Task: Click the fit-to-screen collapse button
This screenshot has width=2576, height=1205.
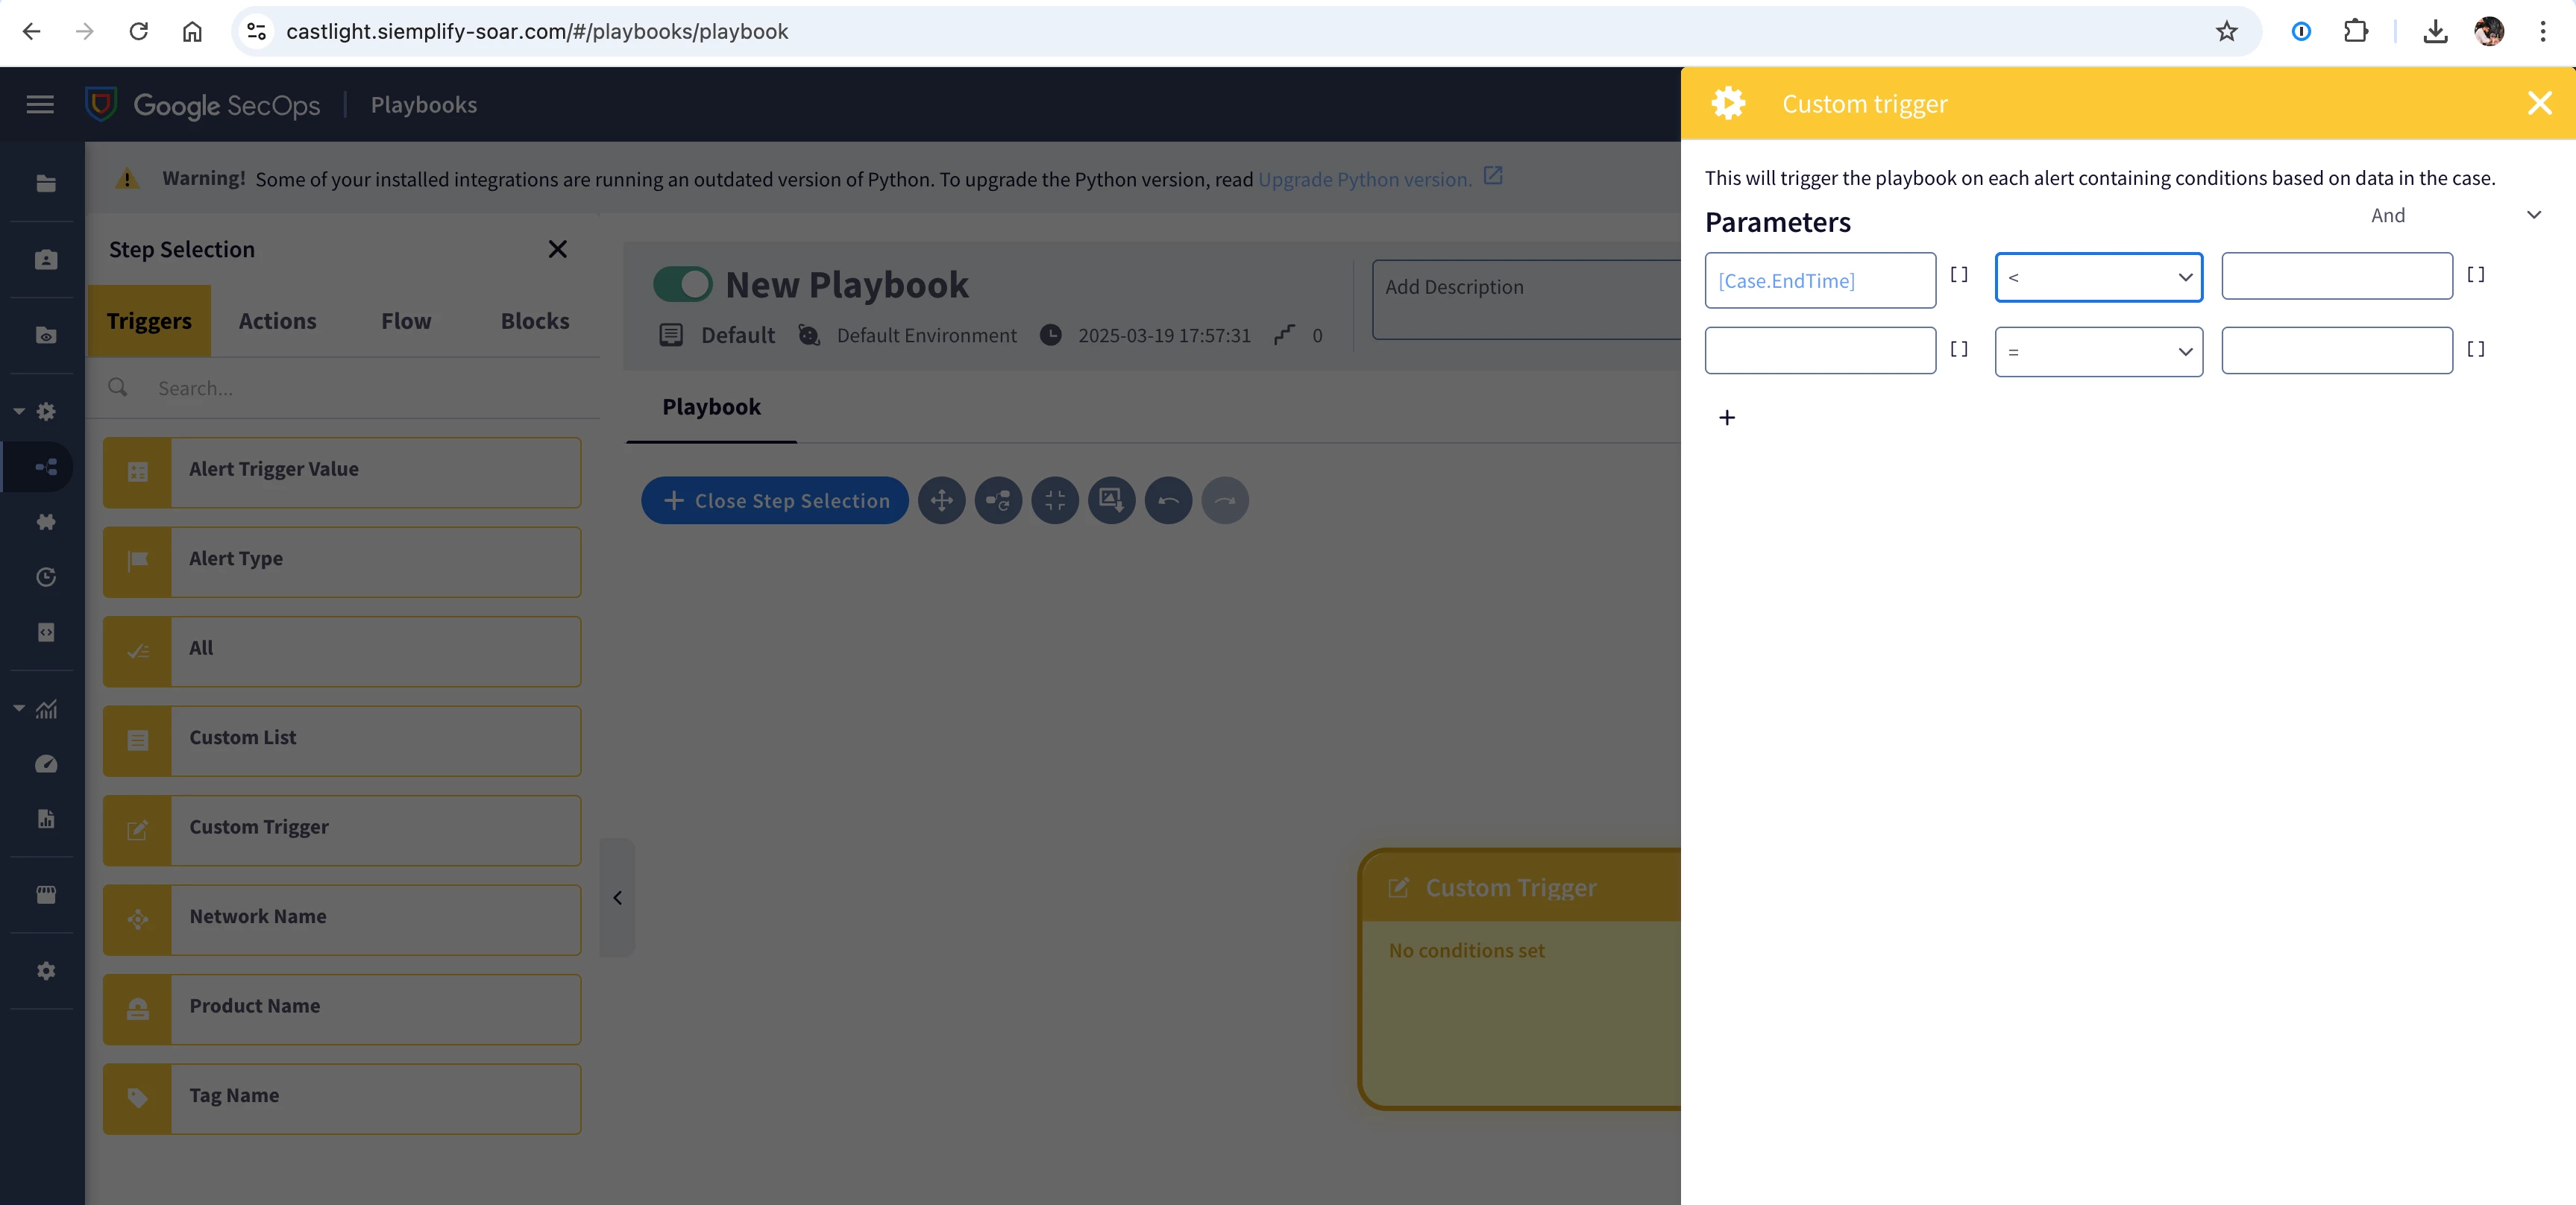Action: coord(1055,500)
